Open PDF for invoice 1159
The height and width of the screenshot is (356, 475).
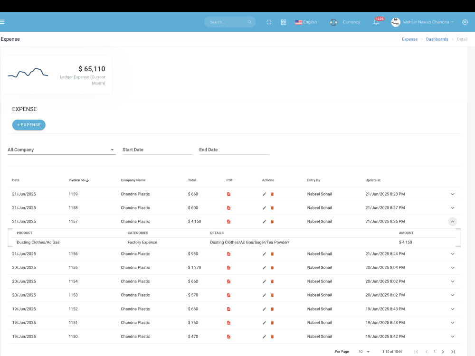229,194
